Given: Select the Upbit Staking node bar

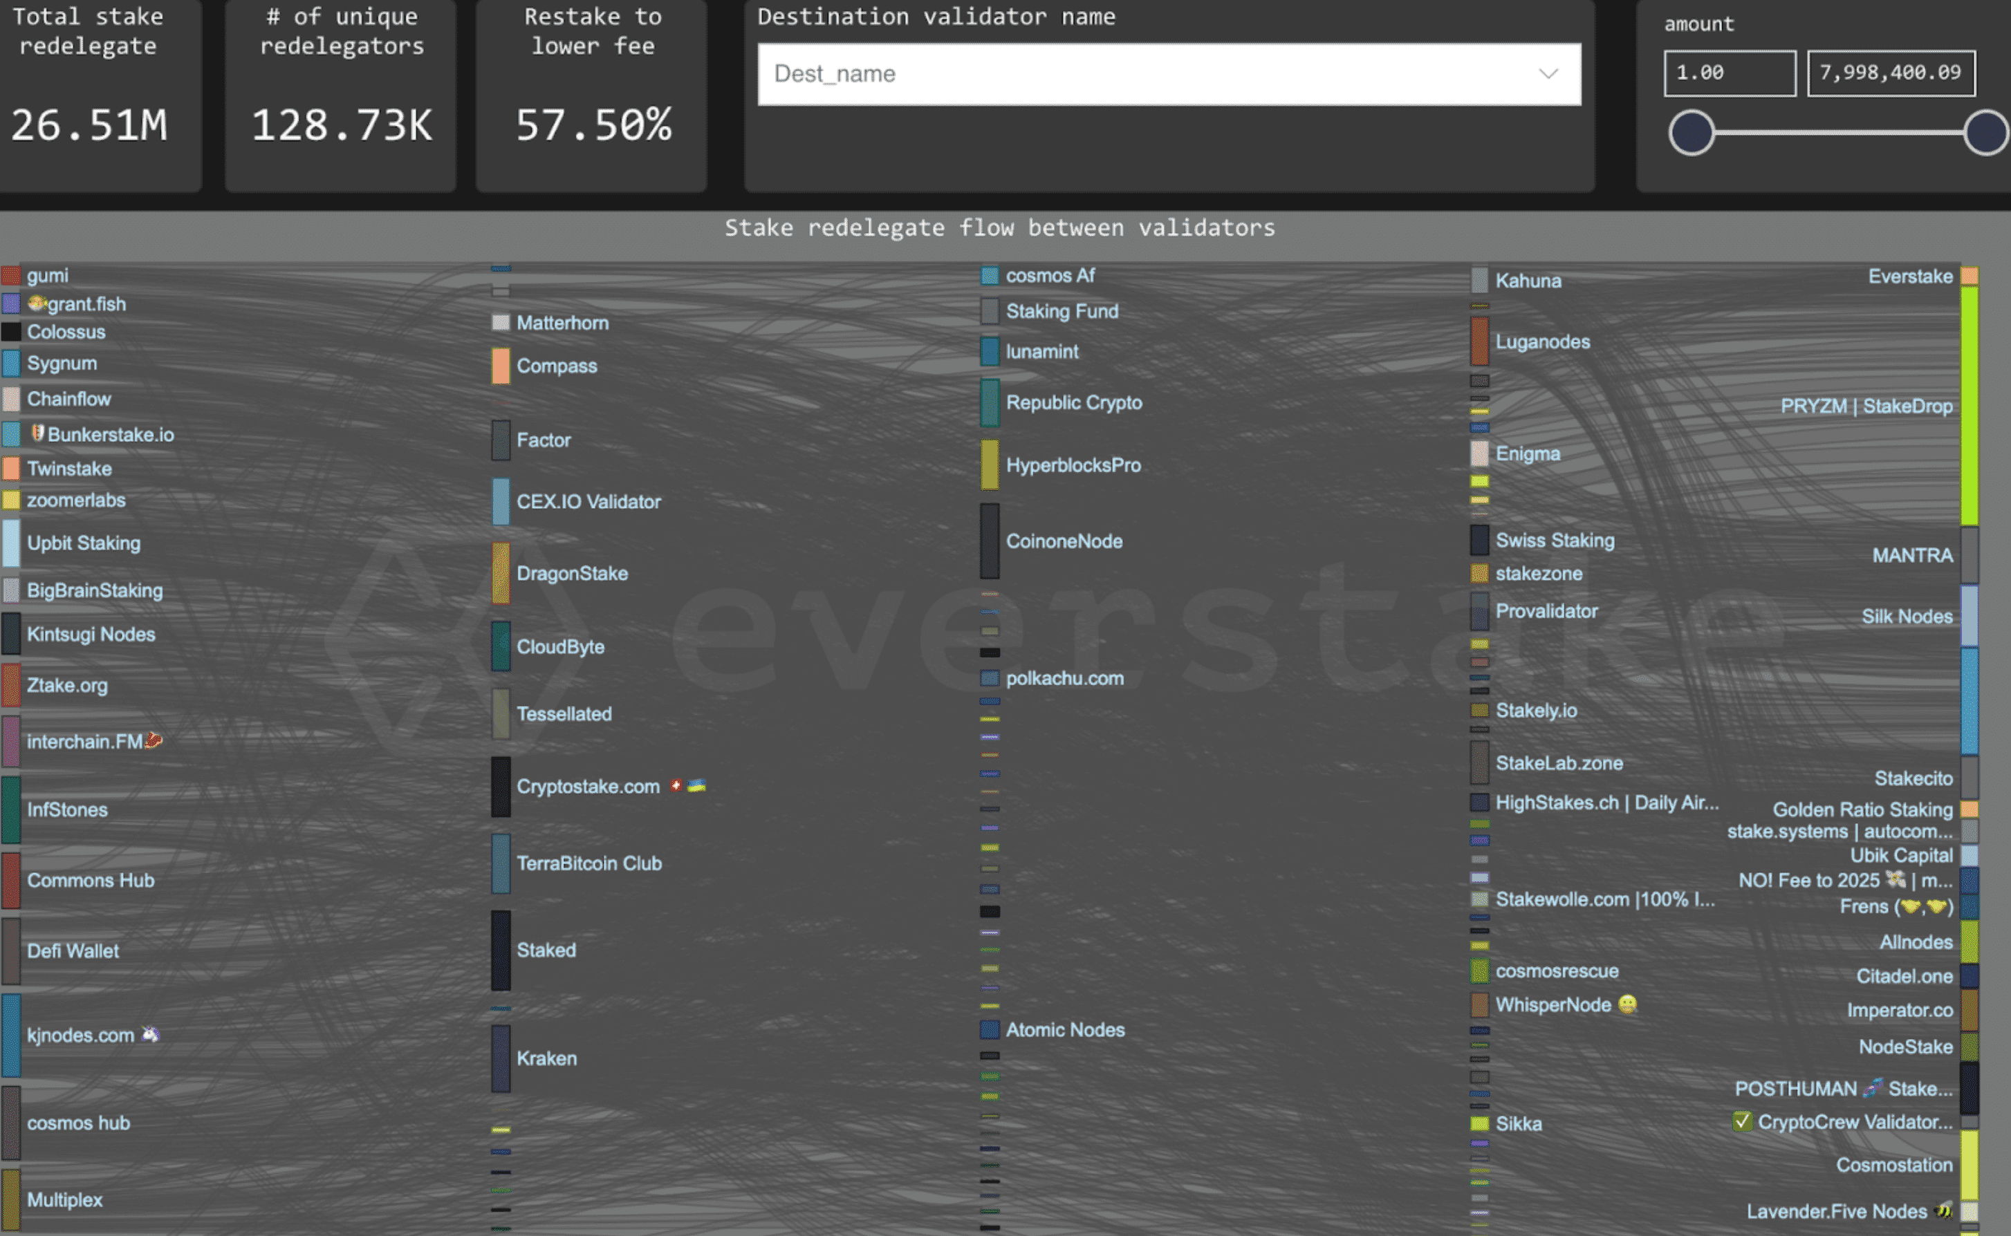Looking at the screenshot, I should click(10, 543).
